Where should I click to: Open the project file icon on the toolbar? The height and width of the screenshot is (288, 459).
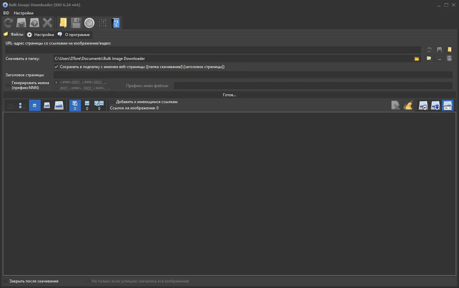pos(63,23)
